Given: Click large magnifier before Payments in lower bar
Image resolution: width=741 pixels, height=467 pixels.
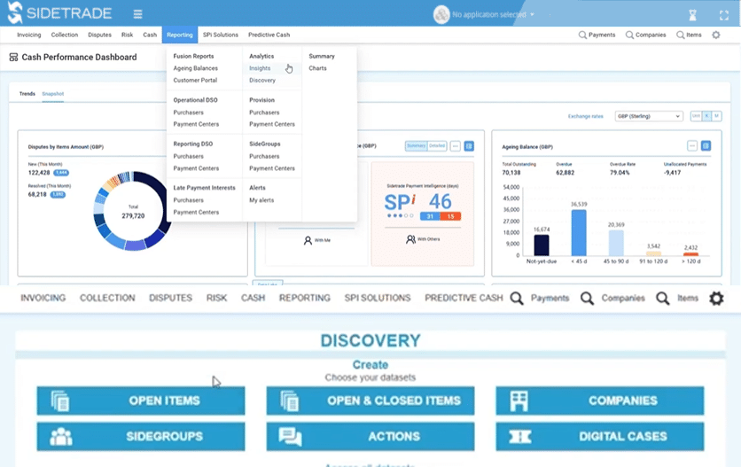Looking at the screenshot, I should 517,299.
